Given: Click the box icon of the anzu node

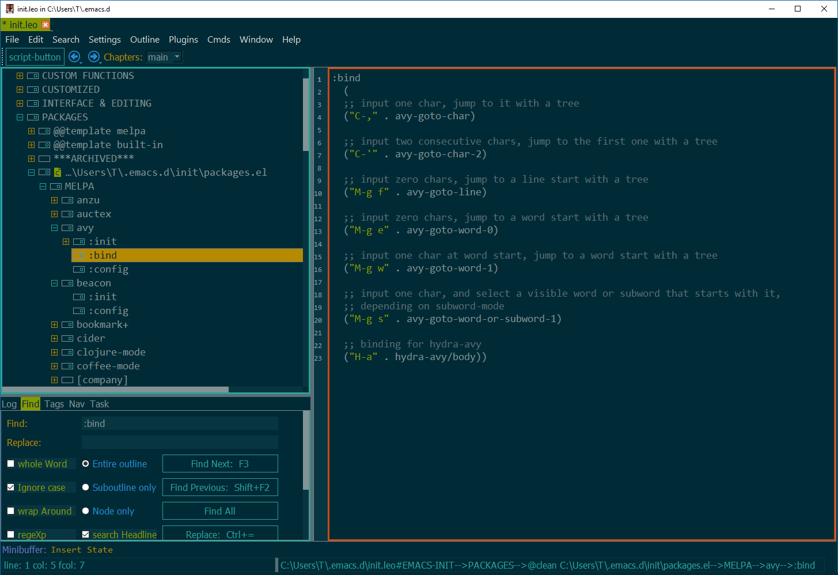Looking at the screenshot, I should pos(67,201).
